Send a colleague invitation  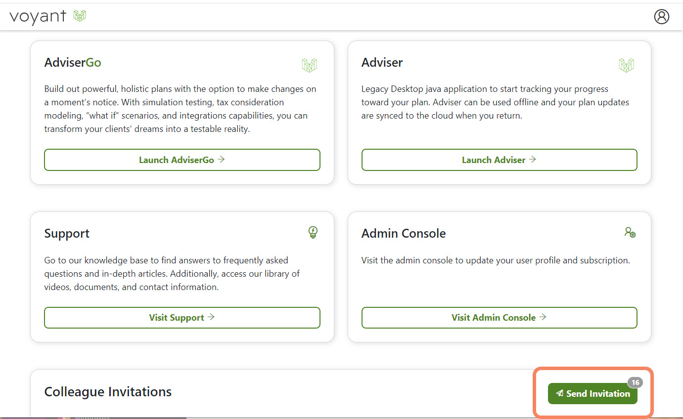[x=592, y=394]
